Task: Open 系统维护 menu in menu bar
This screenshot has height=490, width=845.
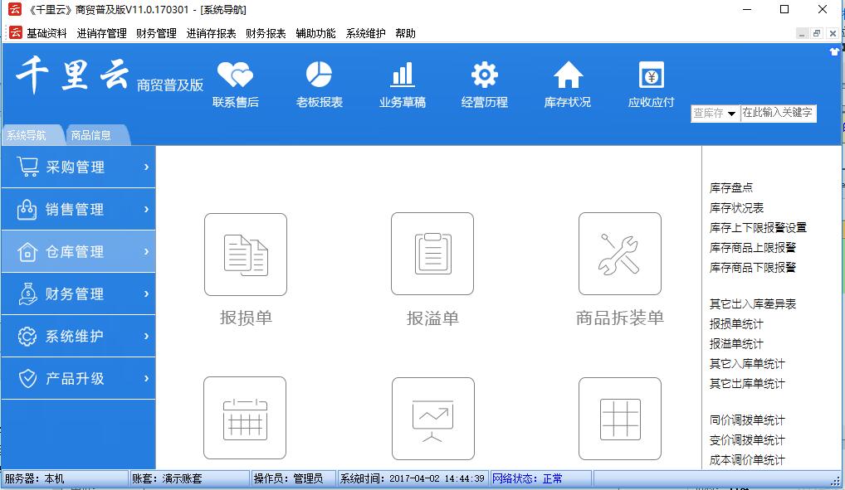Action: (x=365, y=33)
